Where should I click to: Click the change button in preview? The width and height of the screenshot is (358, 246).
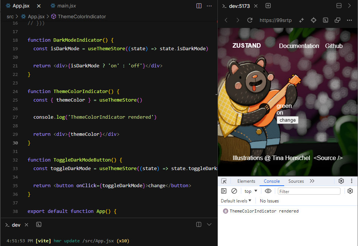(x=288, y=120)
